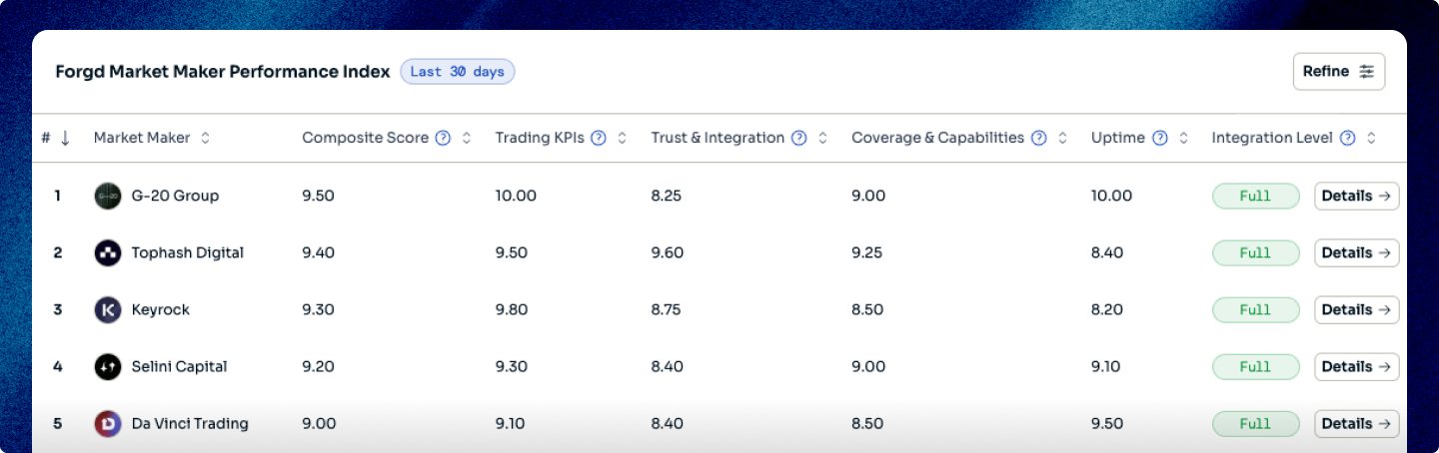Image resolution: width=1439 pixels, height=453 pixels.
Task: Click Full badge in Keyrock row
Action: pos(1256,310)
